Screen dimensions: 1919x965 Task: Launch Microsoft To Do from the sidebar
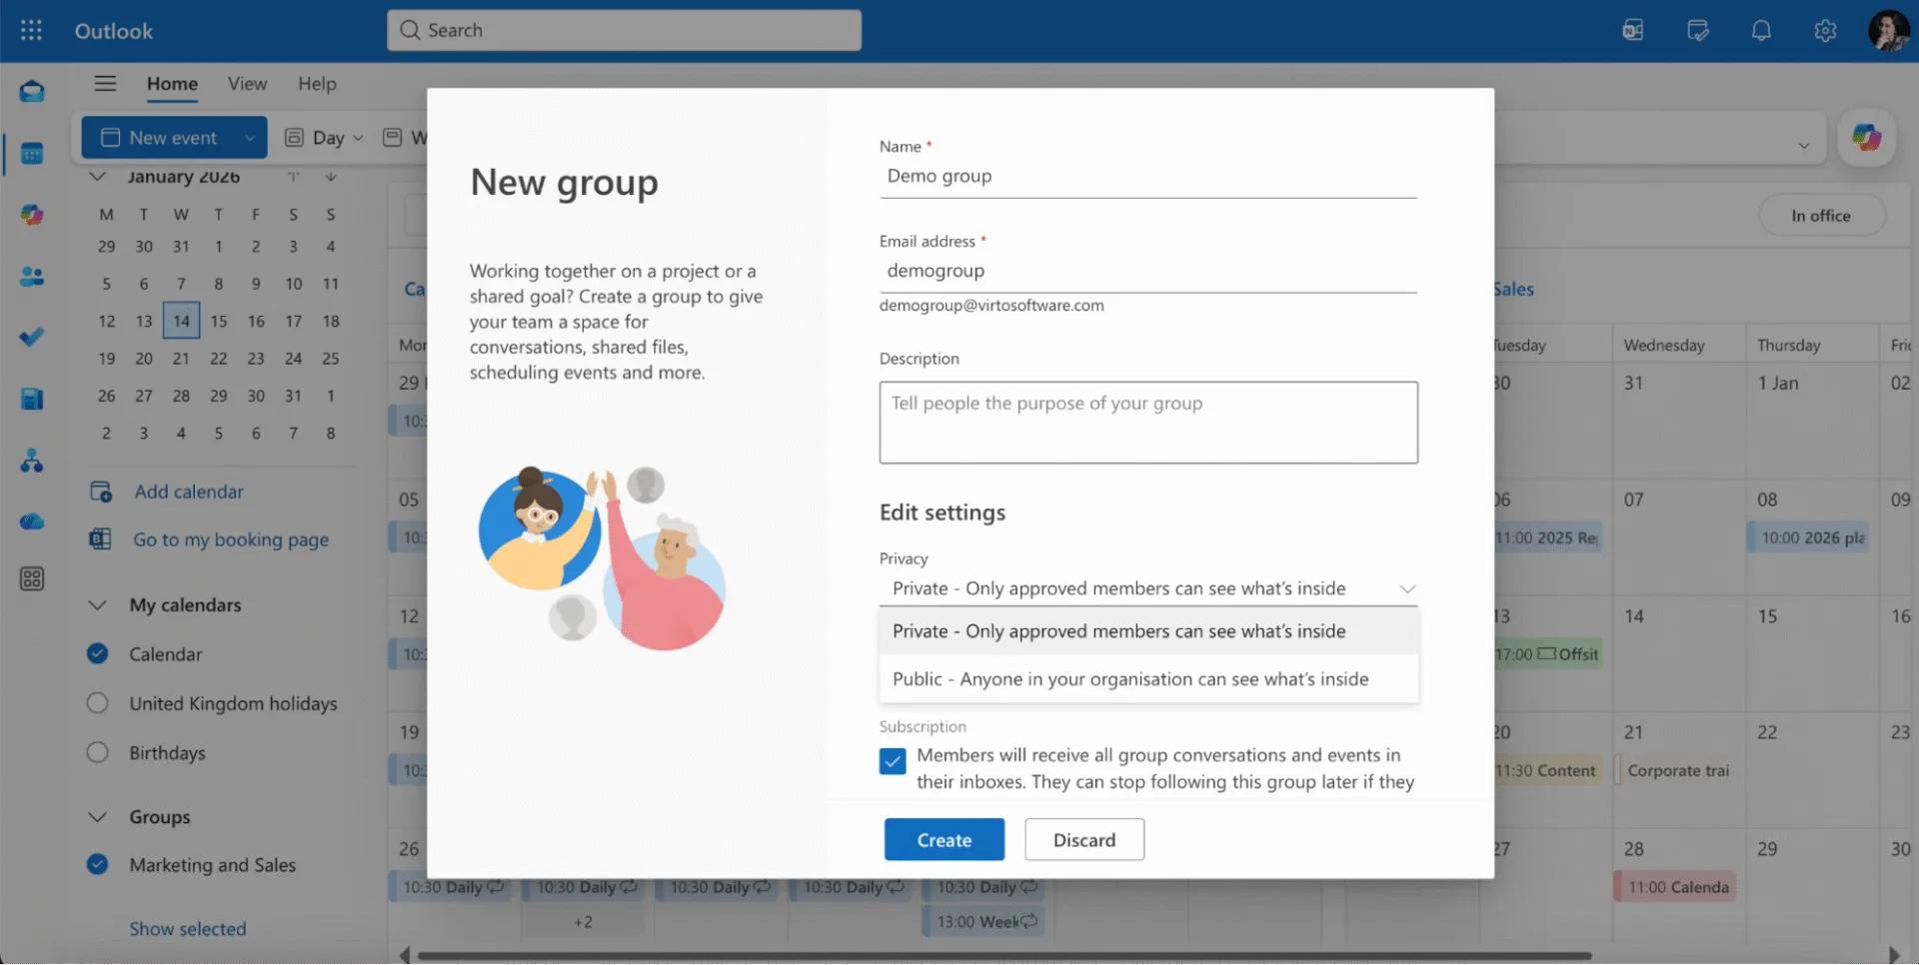click(x=32, y=337)
